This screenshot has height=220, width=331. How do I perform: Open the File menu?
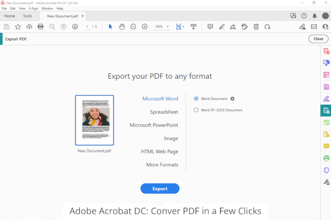[x=4, y=9]
